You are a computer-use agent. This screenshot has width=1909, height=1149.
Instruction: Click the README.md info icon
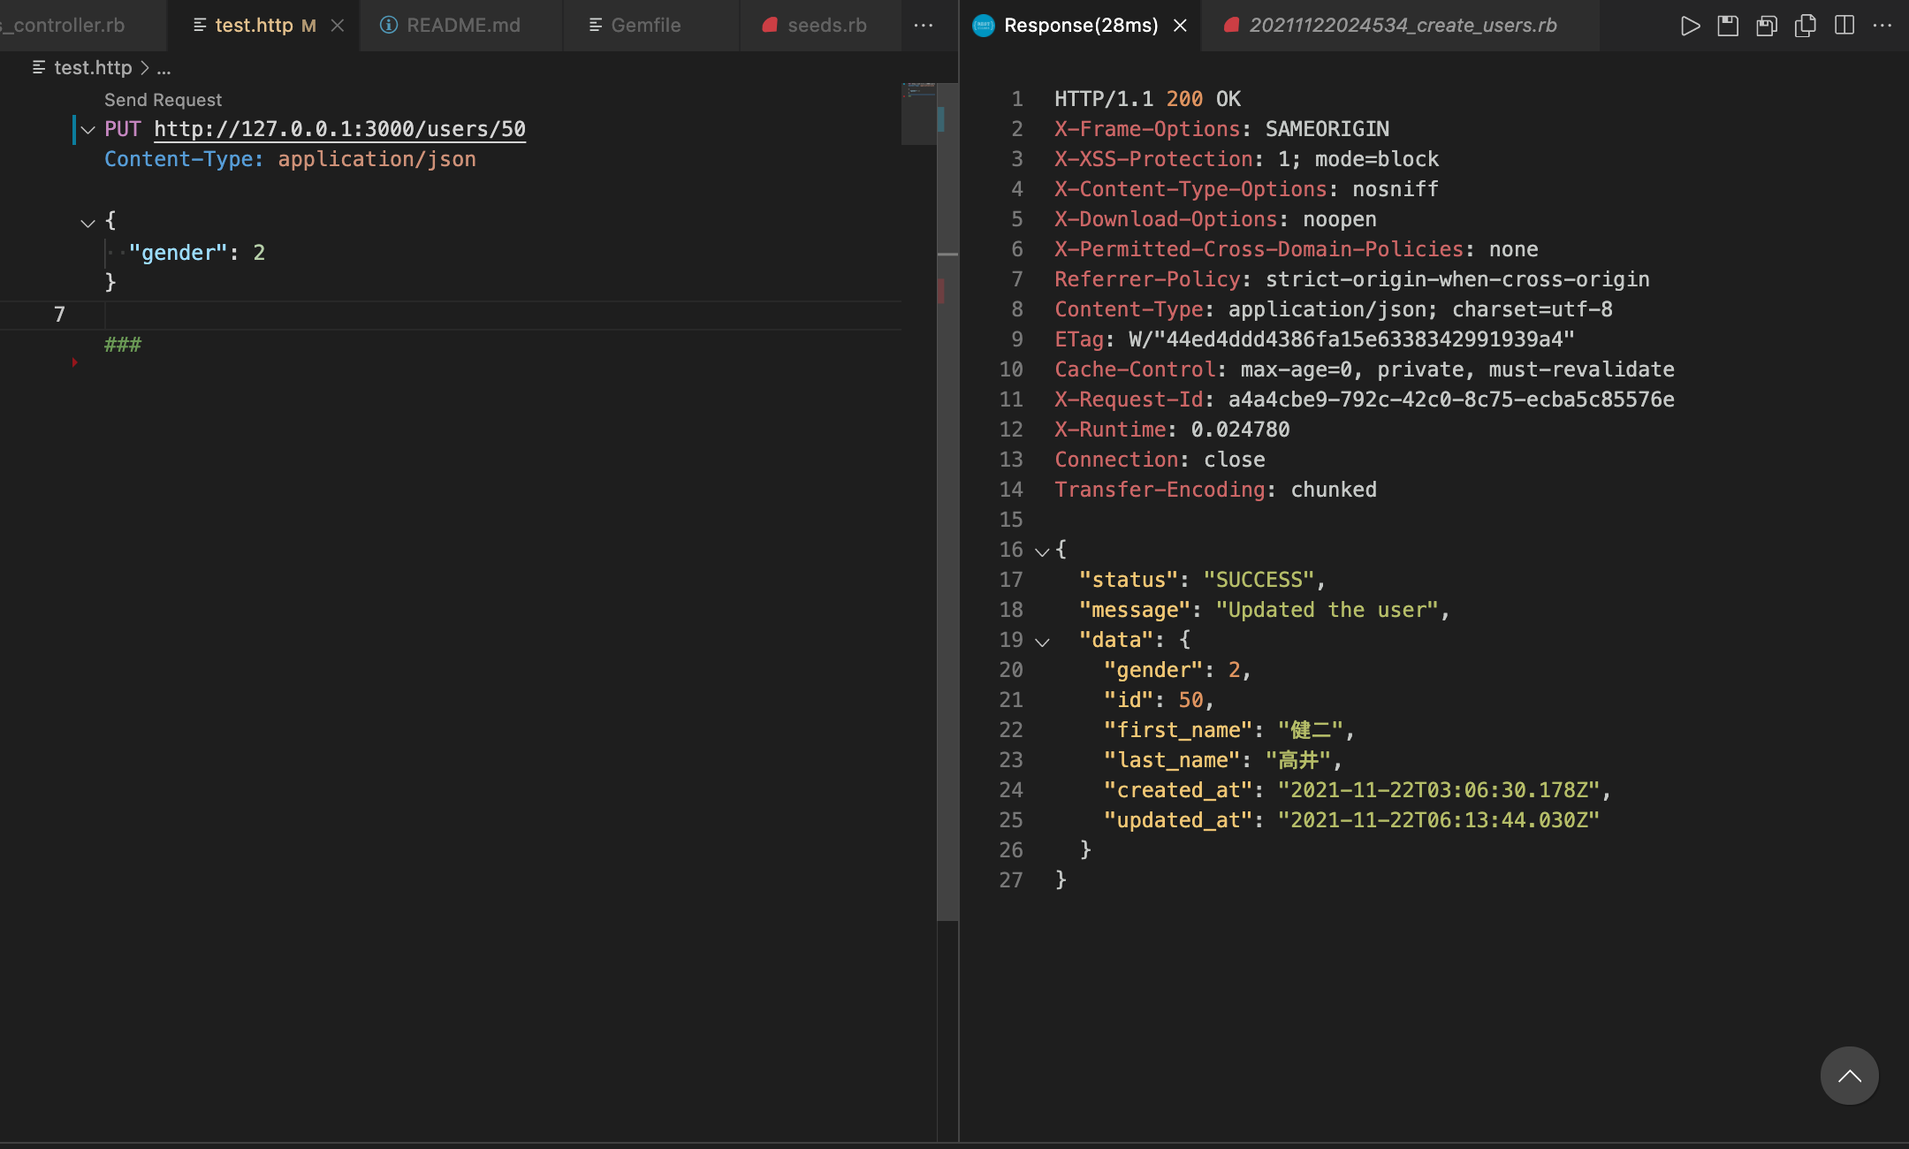click(x=389, y=25)
